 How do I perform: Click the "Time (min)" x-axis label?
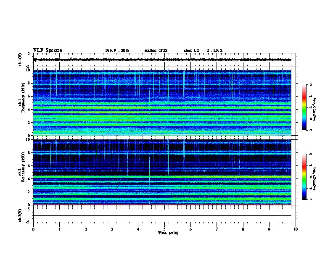click(168, 233)
